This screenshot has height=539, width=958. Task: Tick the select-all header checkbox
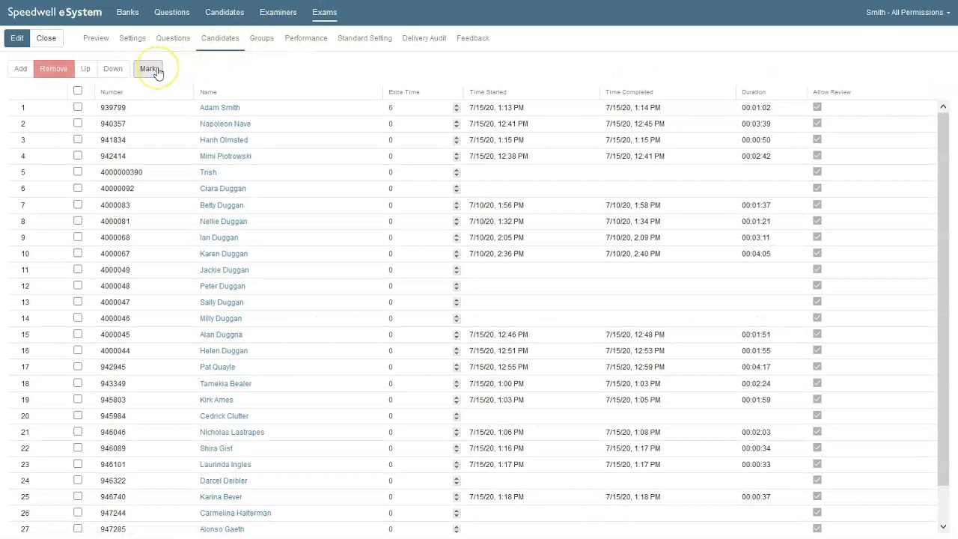click(x=78, y=91)
